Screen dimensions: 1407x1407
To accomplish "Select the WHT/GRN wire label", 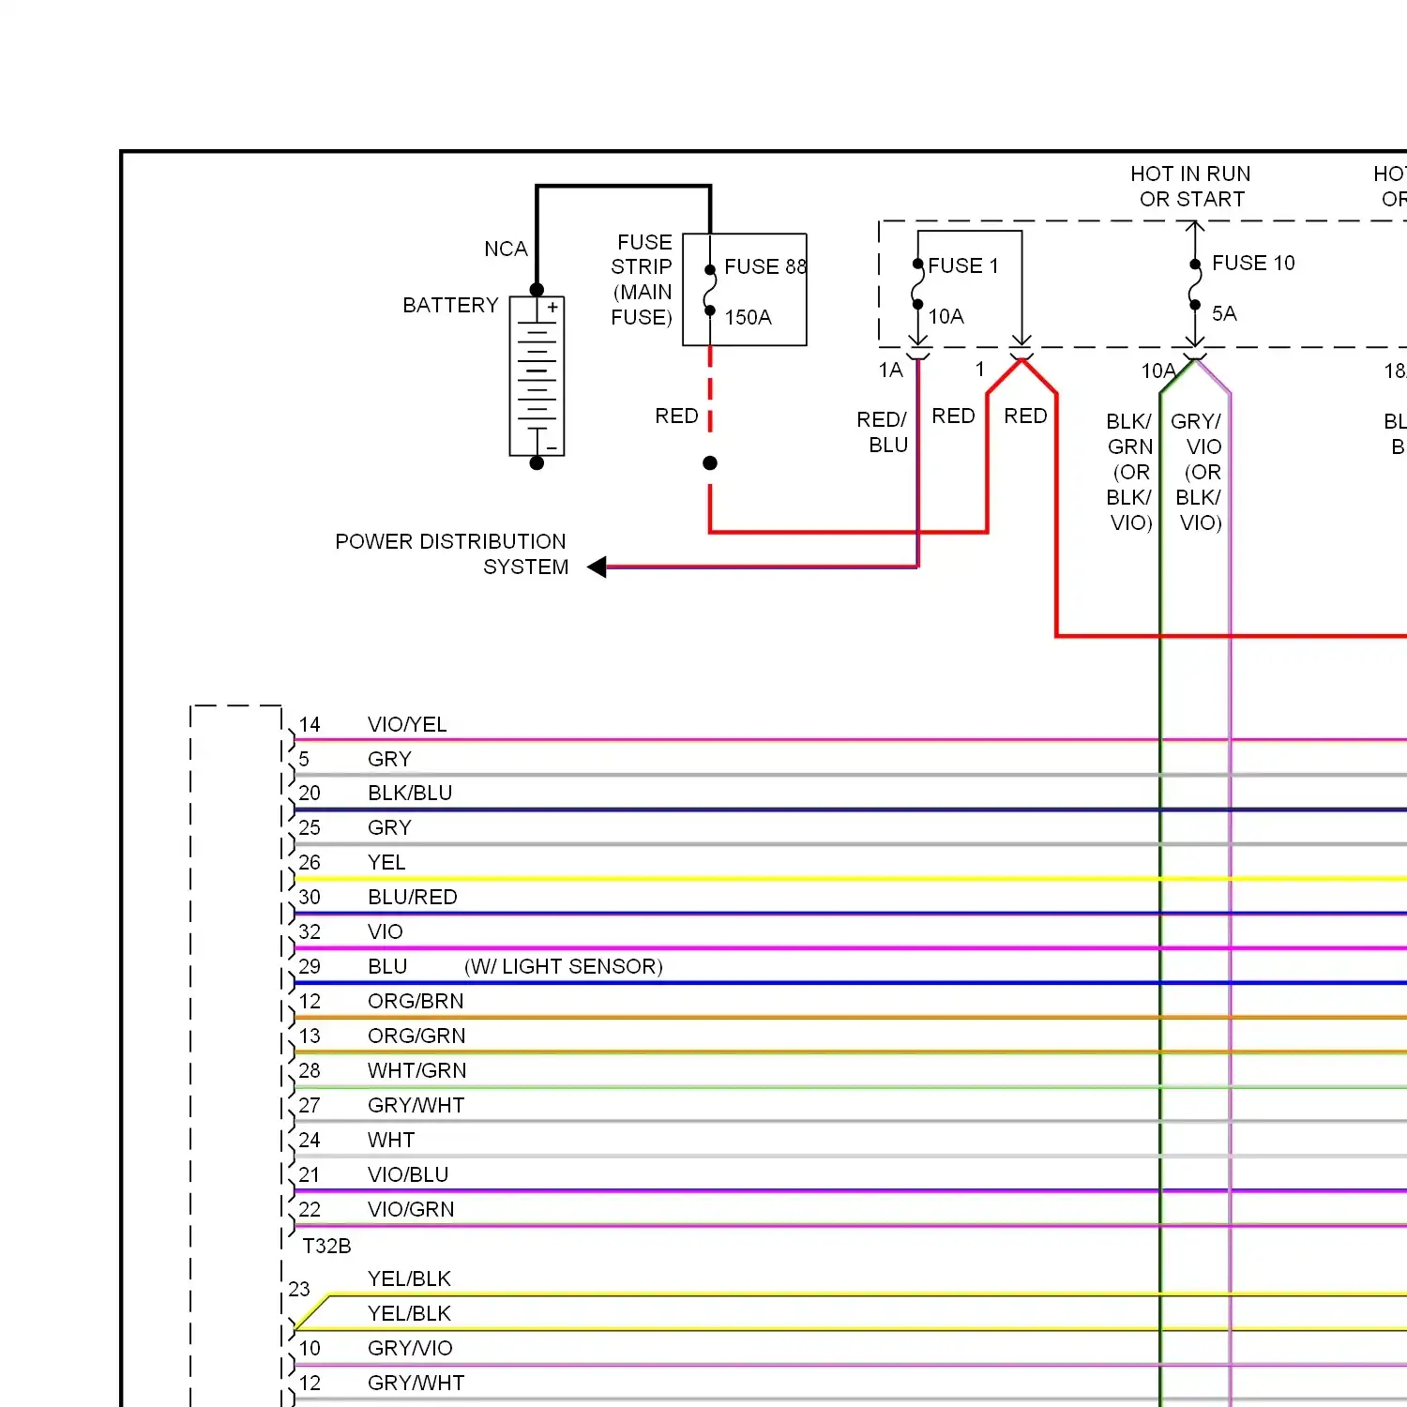I will (x=417, y=1071).
